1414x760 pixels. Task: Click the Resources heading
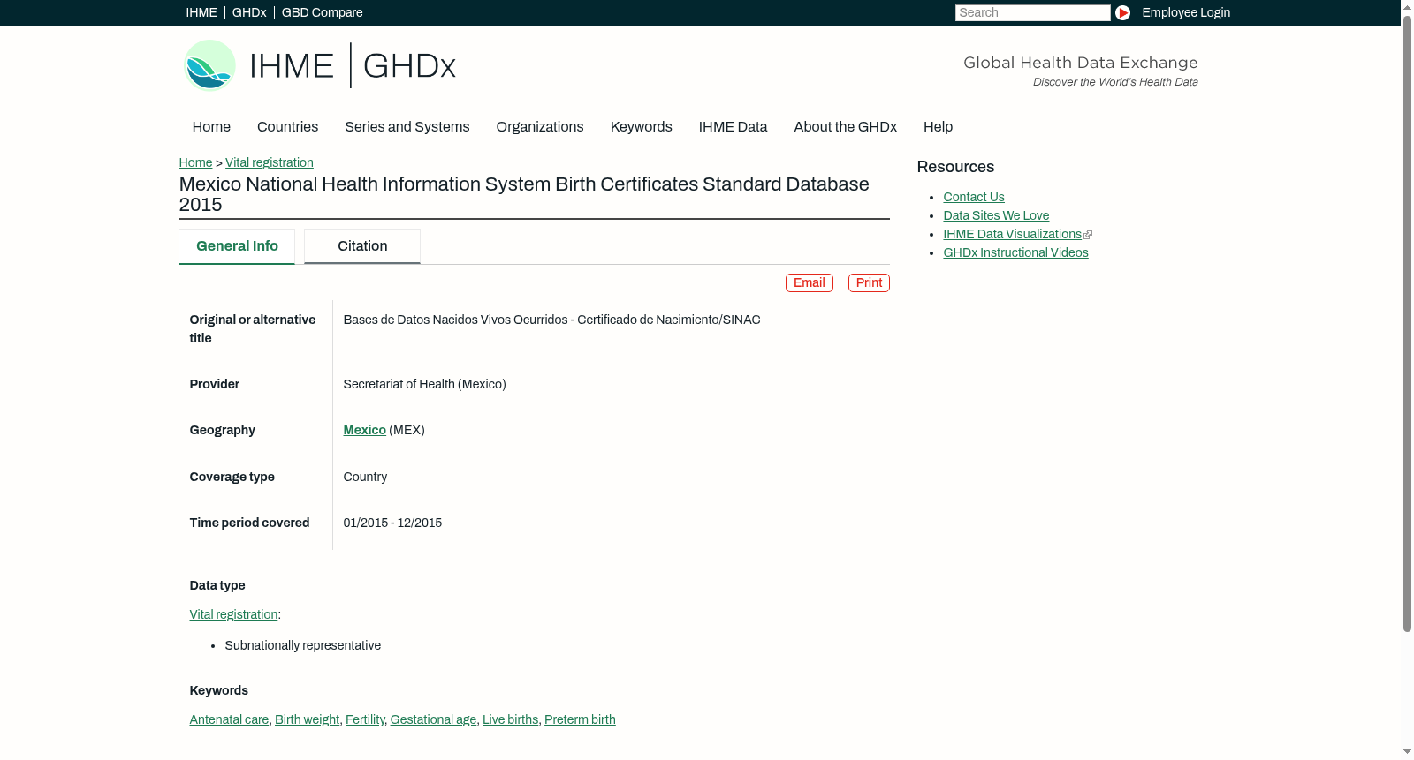955,167
